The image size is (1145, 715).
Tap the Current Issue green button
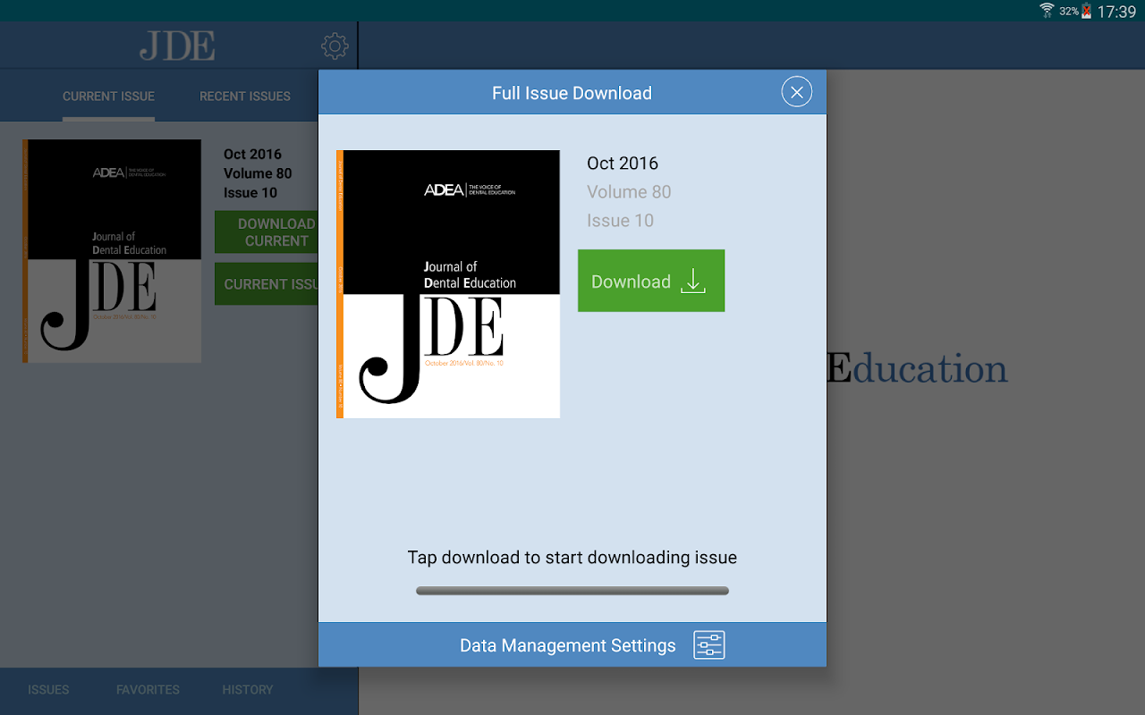point(267,284)
